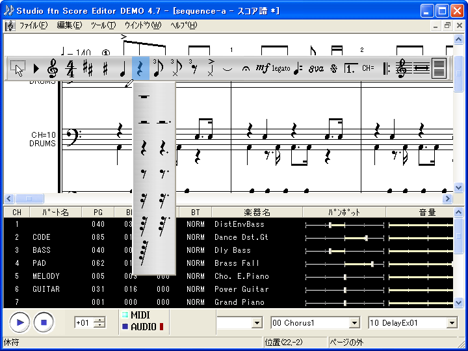Start playback with the round play button
Viewport: 468px width, 351px height.
point(19,322)
